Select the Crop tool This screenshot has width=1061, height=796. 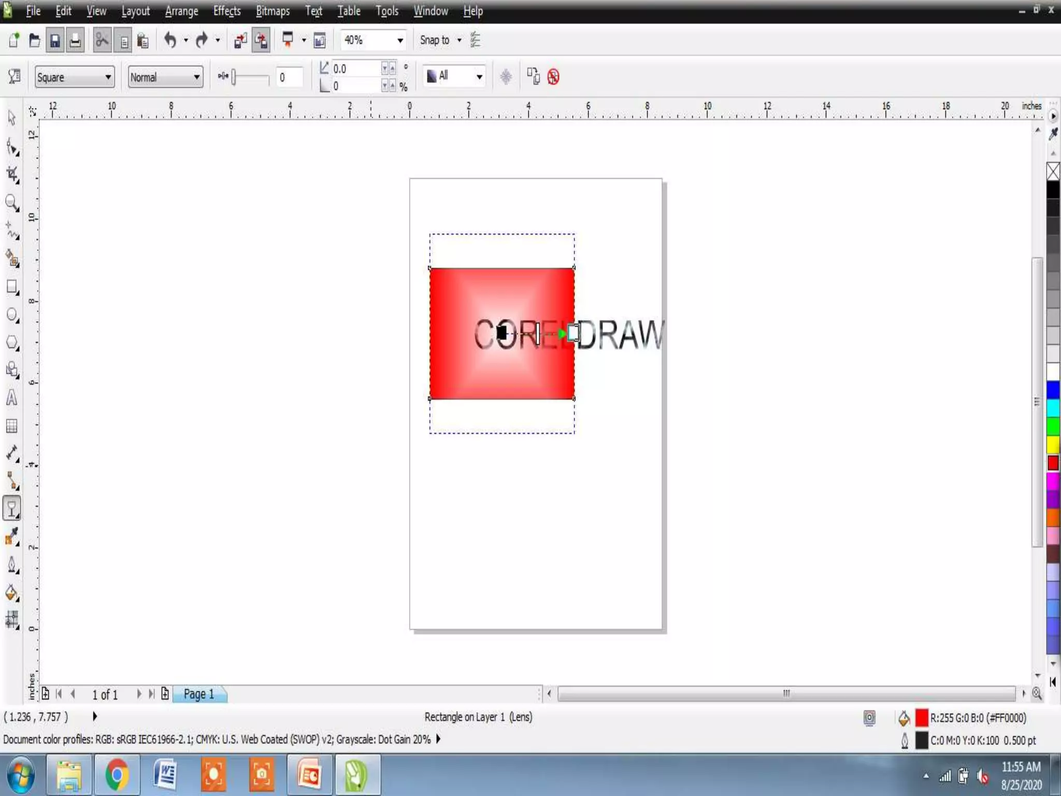tap(12, 175)
